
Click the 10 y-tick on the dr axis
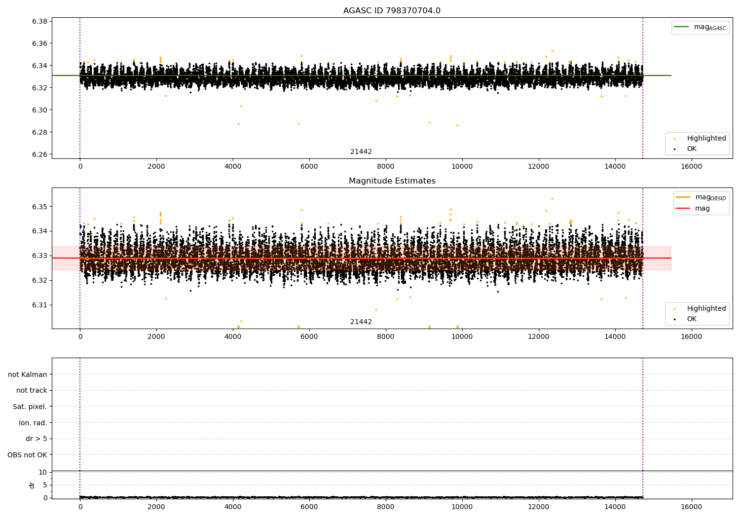(x=43, y=472)
